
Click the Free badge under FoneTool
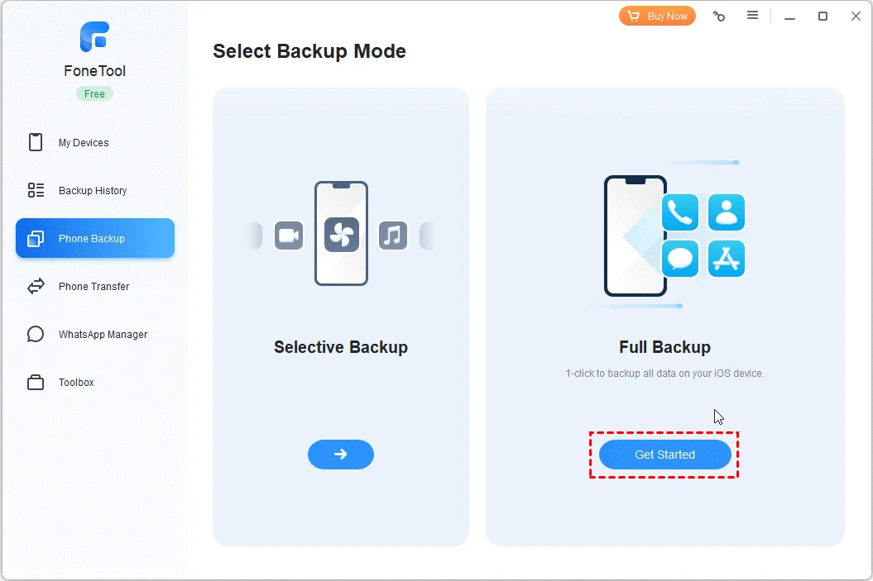pyautogui.click(x=94, y=93)
